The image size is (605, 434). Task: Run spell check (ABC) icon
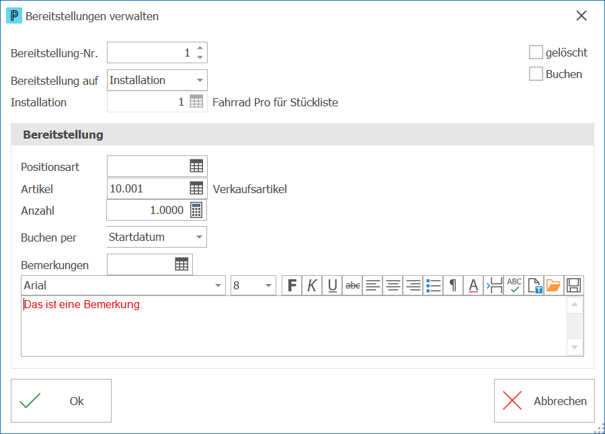(x=514, y=286)
